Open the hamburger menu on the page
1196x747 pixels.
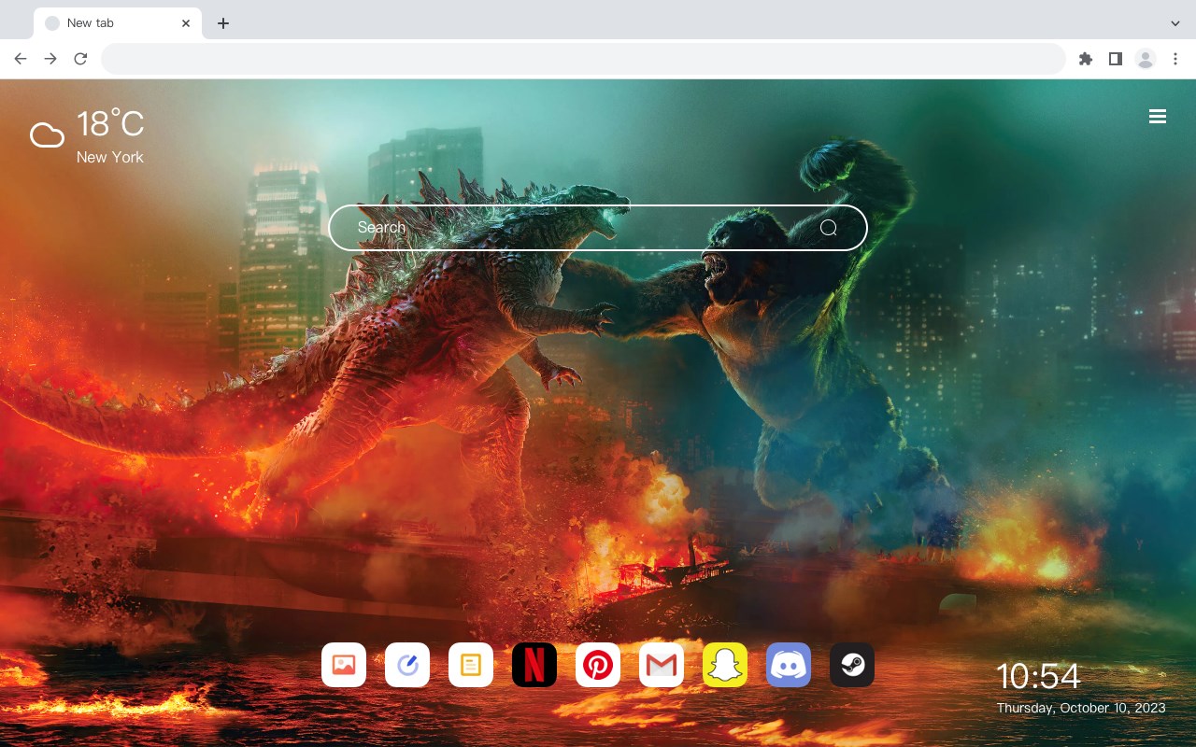tap(1158, 117)
